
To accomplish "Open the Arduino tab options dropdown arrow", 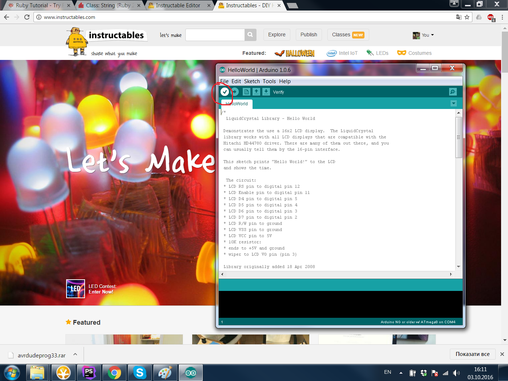I will (x=453, y=104).
